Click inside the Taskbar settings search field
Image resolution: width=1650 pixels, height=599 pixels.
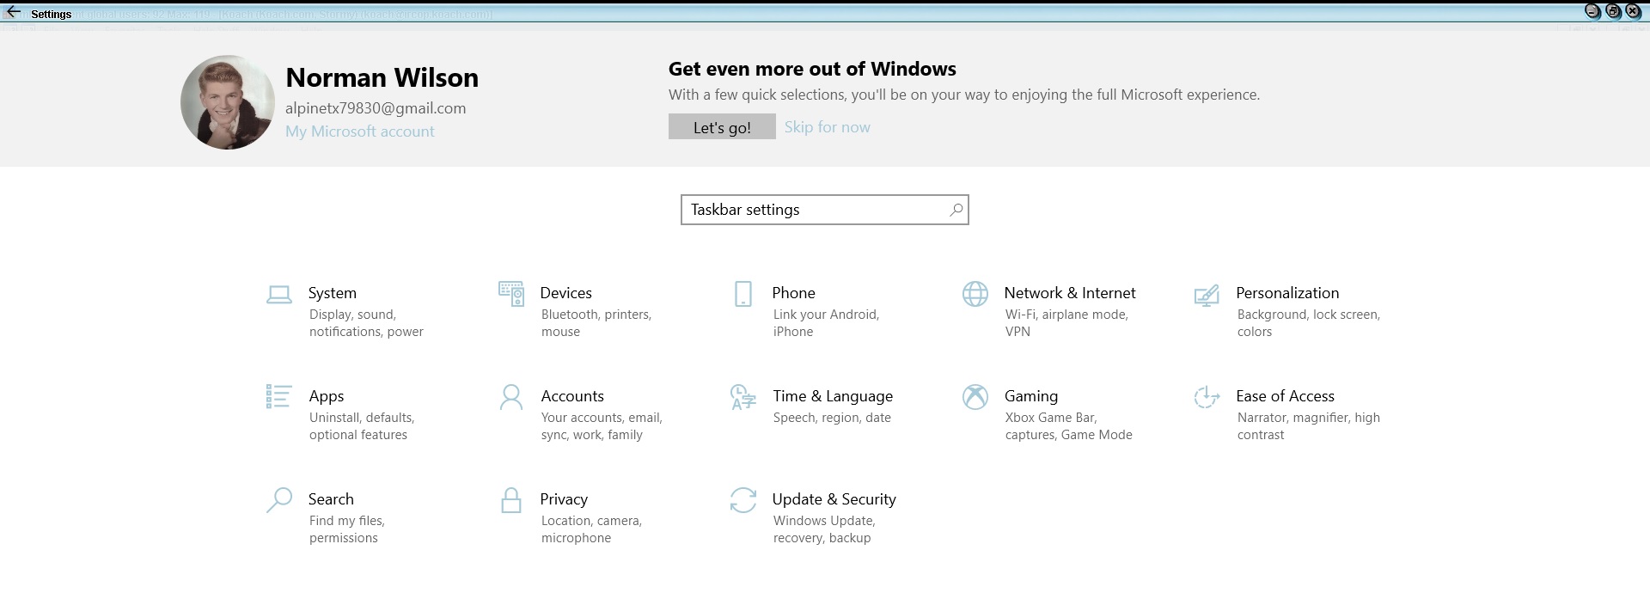pos(812,210)
